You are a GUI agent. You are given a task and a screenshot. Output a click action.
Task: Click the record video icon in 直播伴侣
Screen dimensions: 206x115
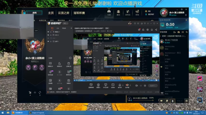(137, 86)
